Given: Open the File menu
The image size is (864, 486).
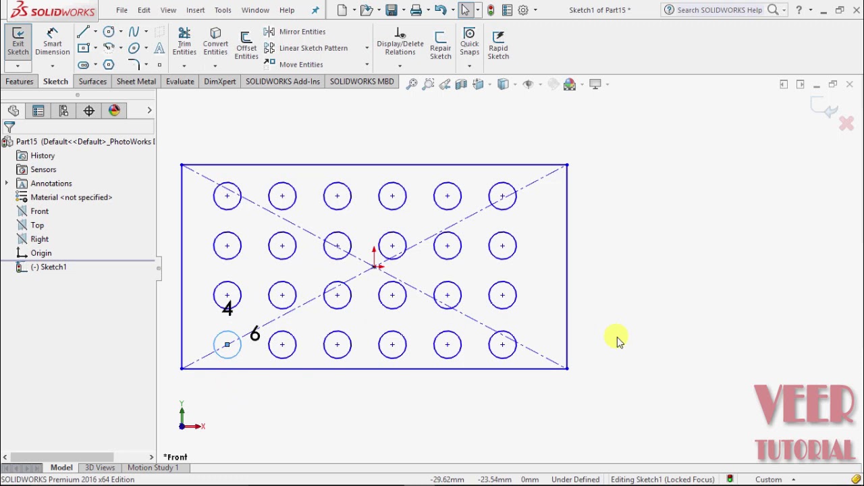Looking at the screenshot, I should [122, 10].
